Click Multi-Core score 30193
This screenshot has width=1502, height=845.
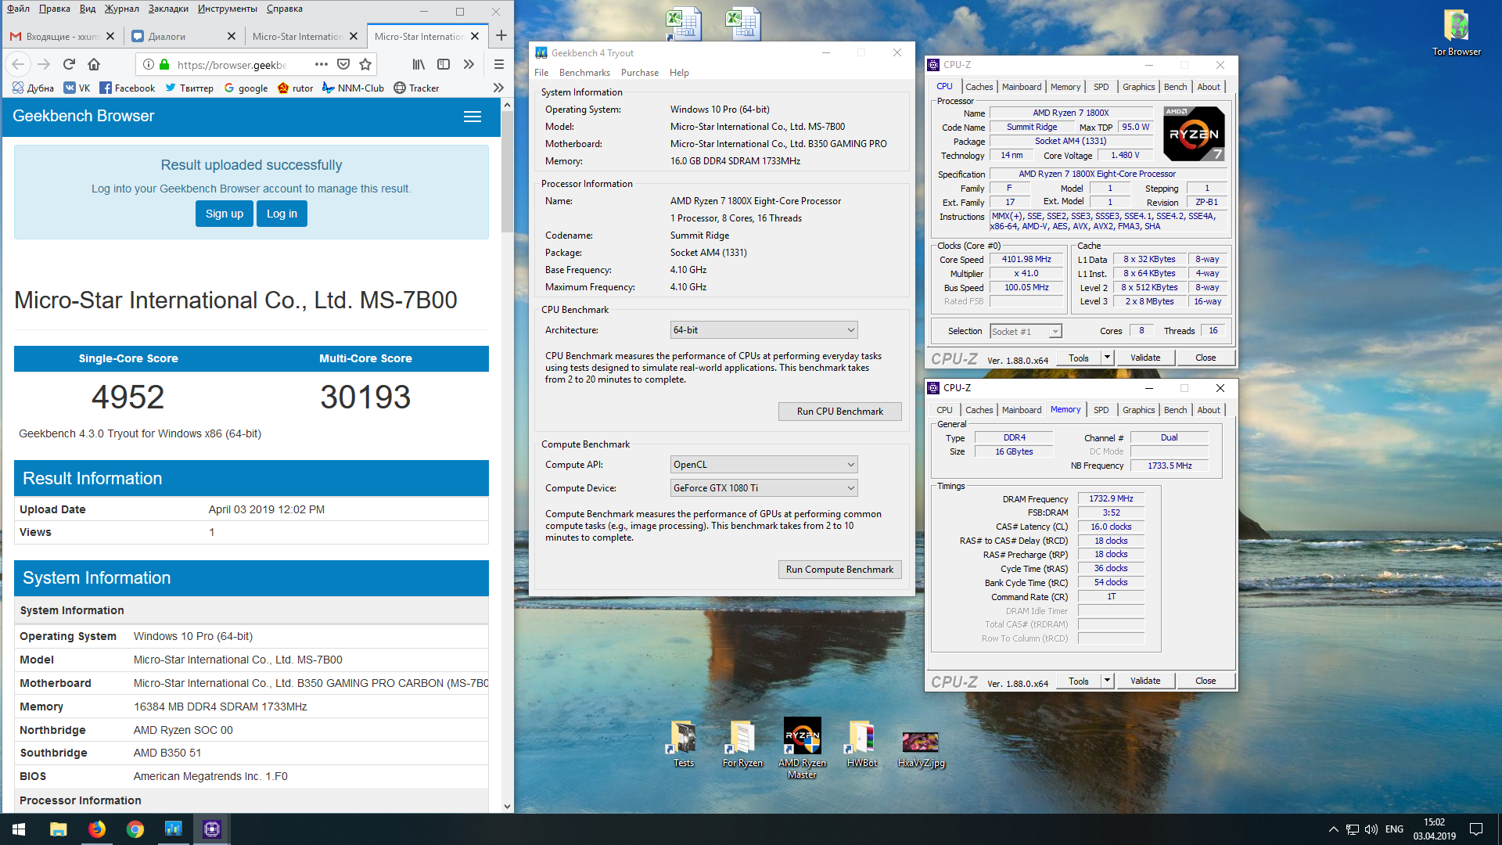click(x=365, y=397)
